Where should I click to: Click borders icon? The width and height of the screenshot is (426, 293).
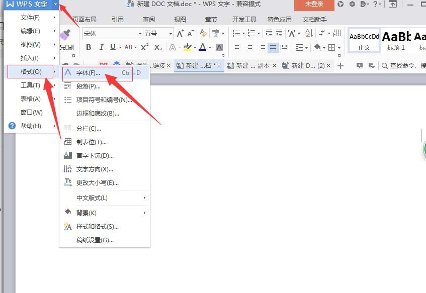click(332, 48)
